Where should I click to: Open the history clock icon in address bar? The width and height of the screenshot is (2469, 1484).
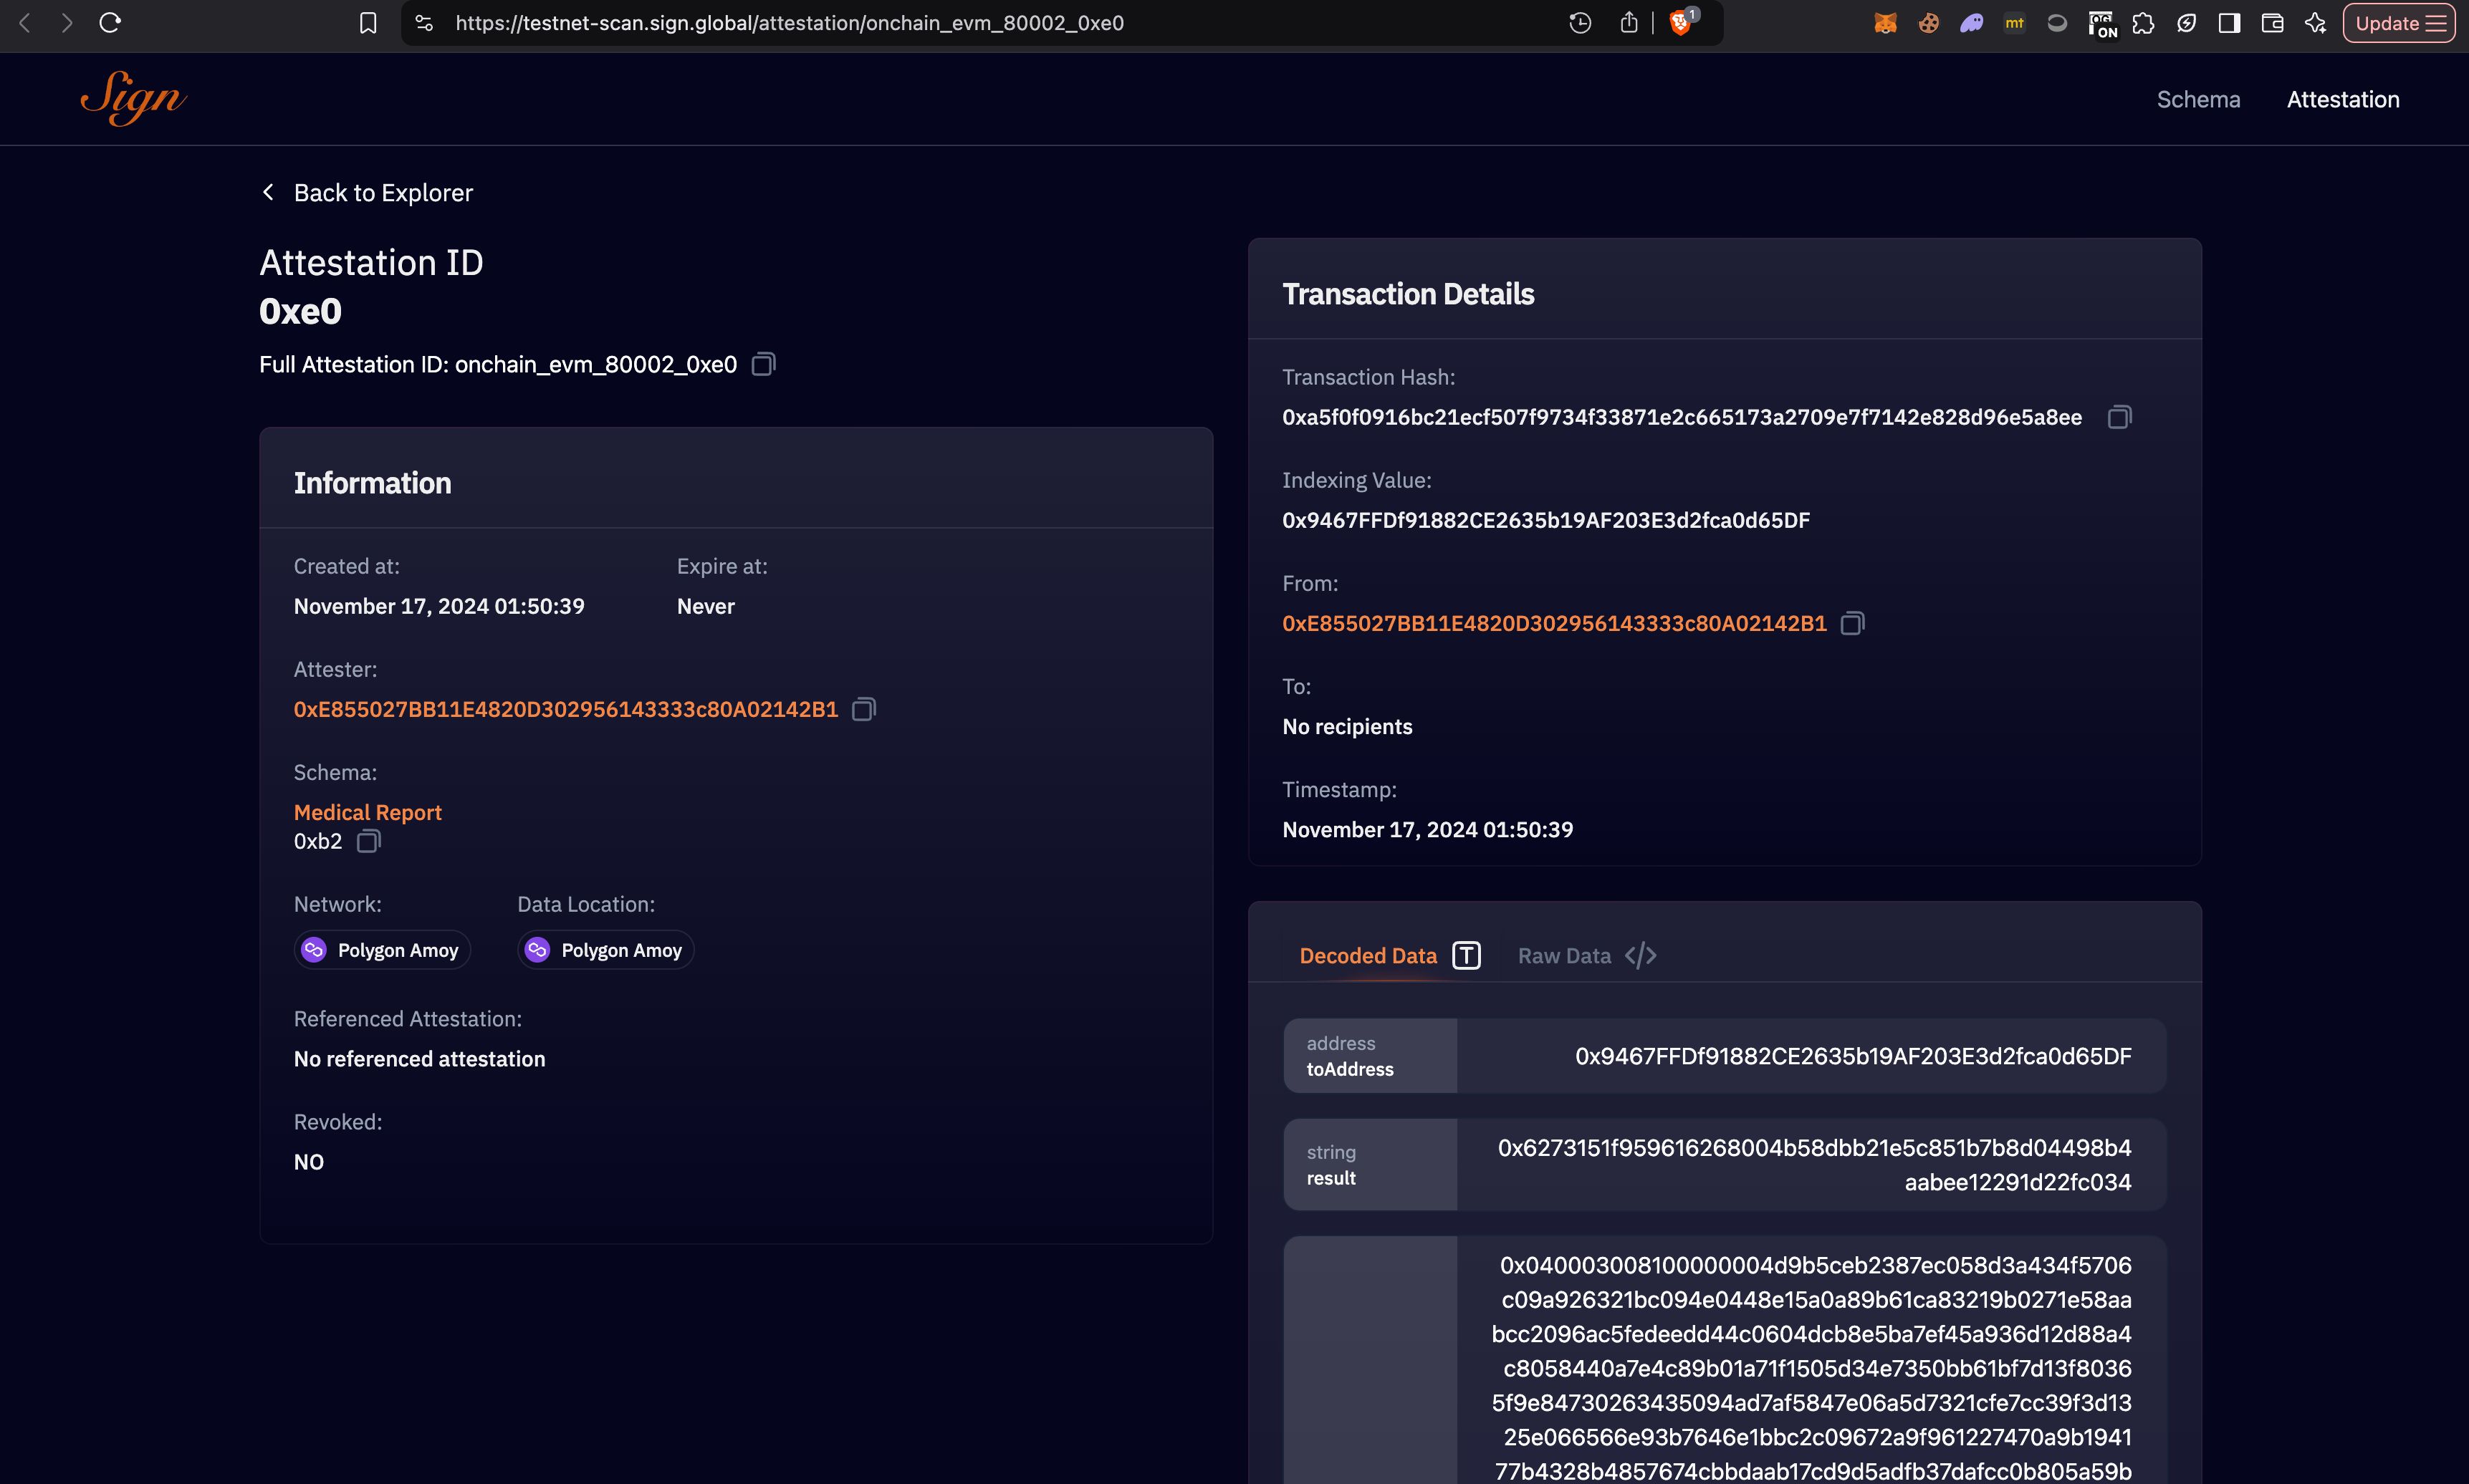(1580, 23)
